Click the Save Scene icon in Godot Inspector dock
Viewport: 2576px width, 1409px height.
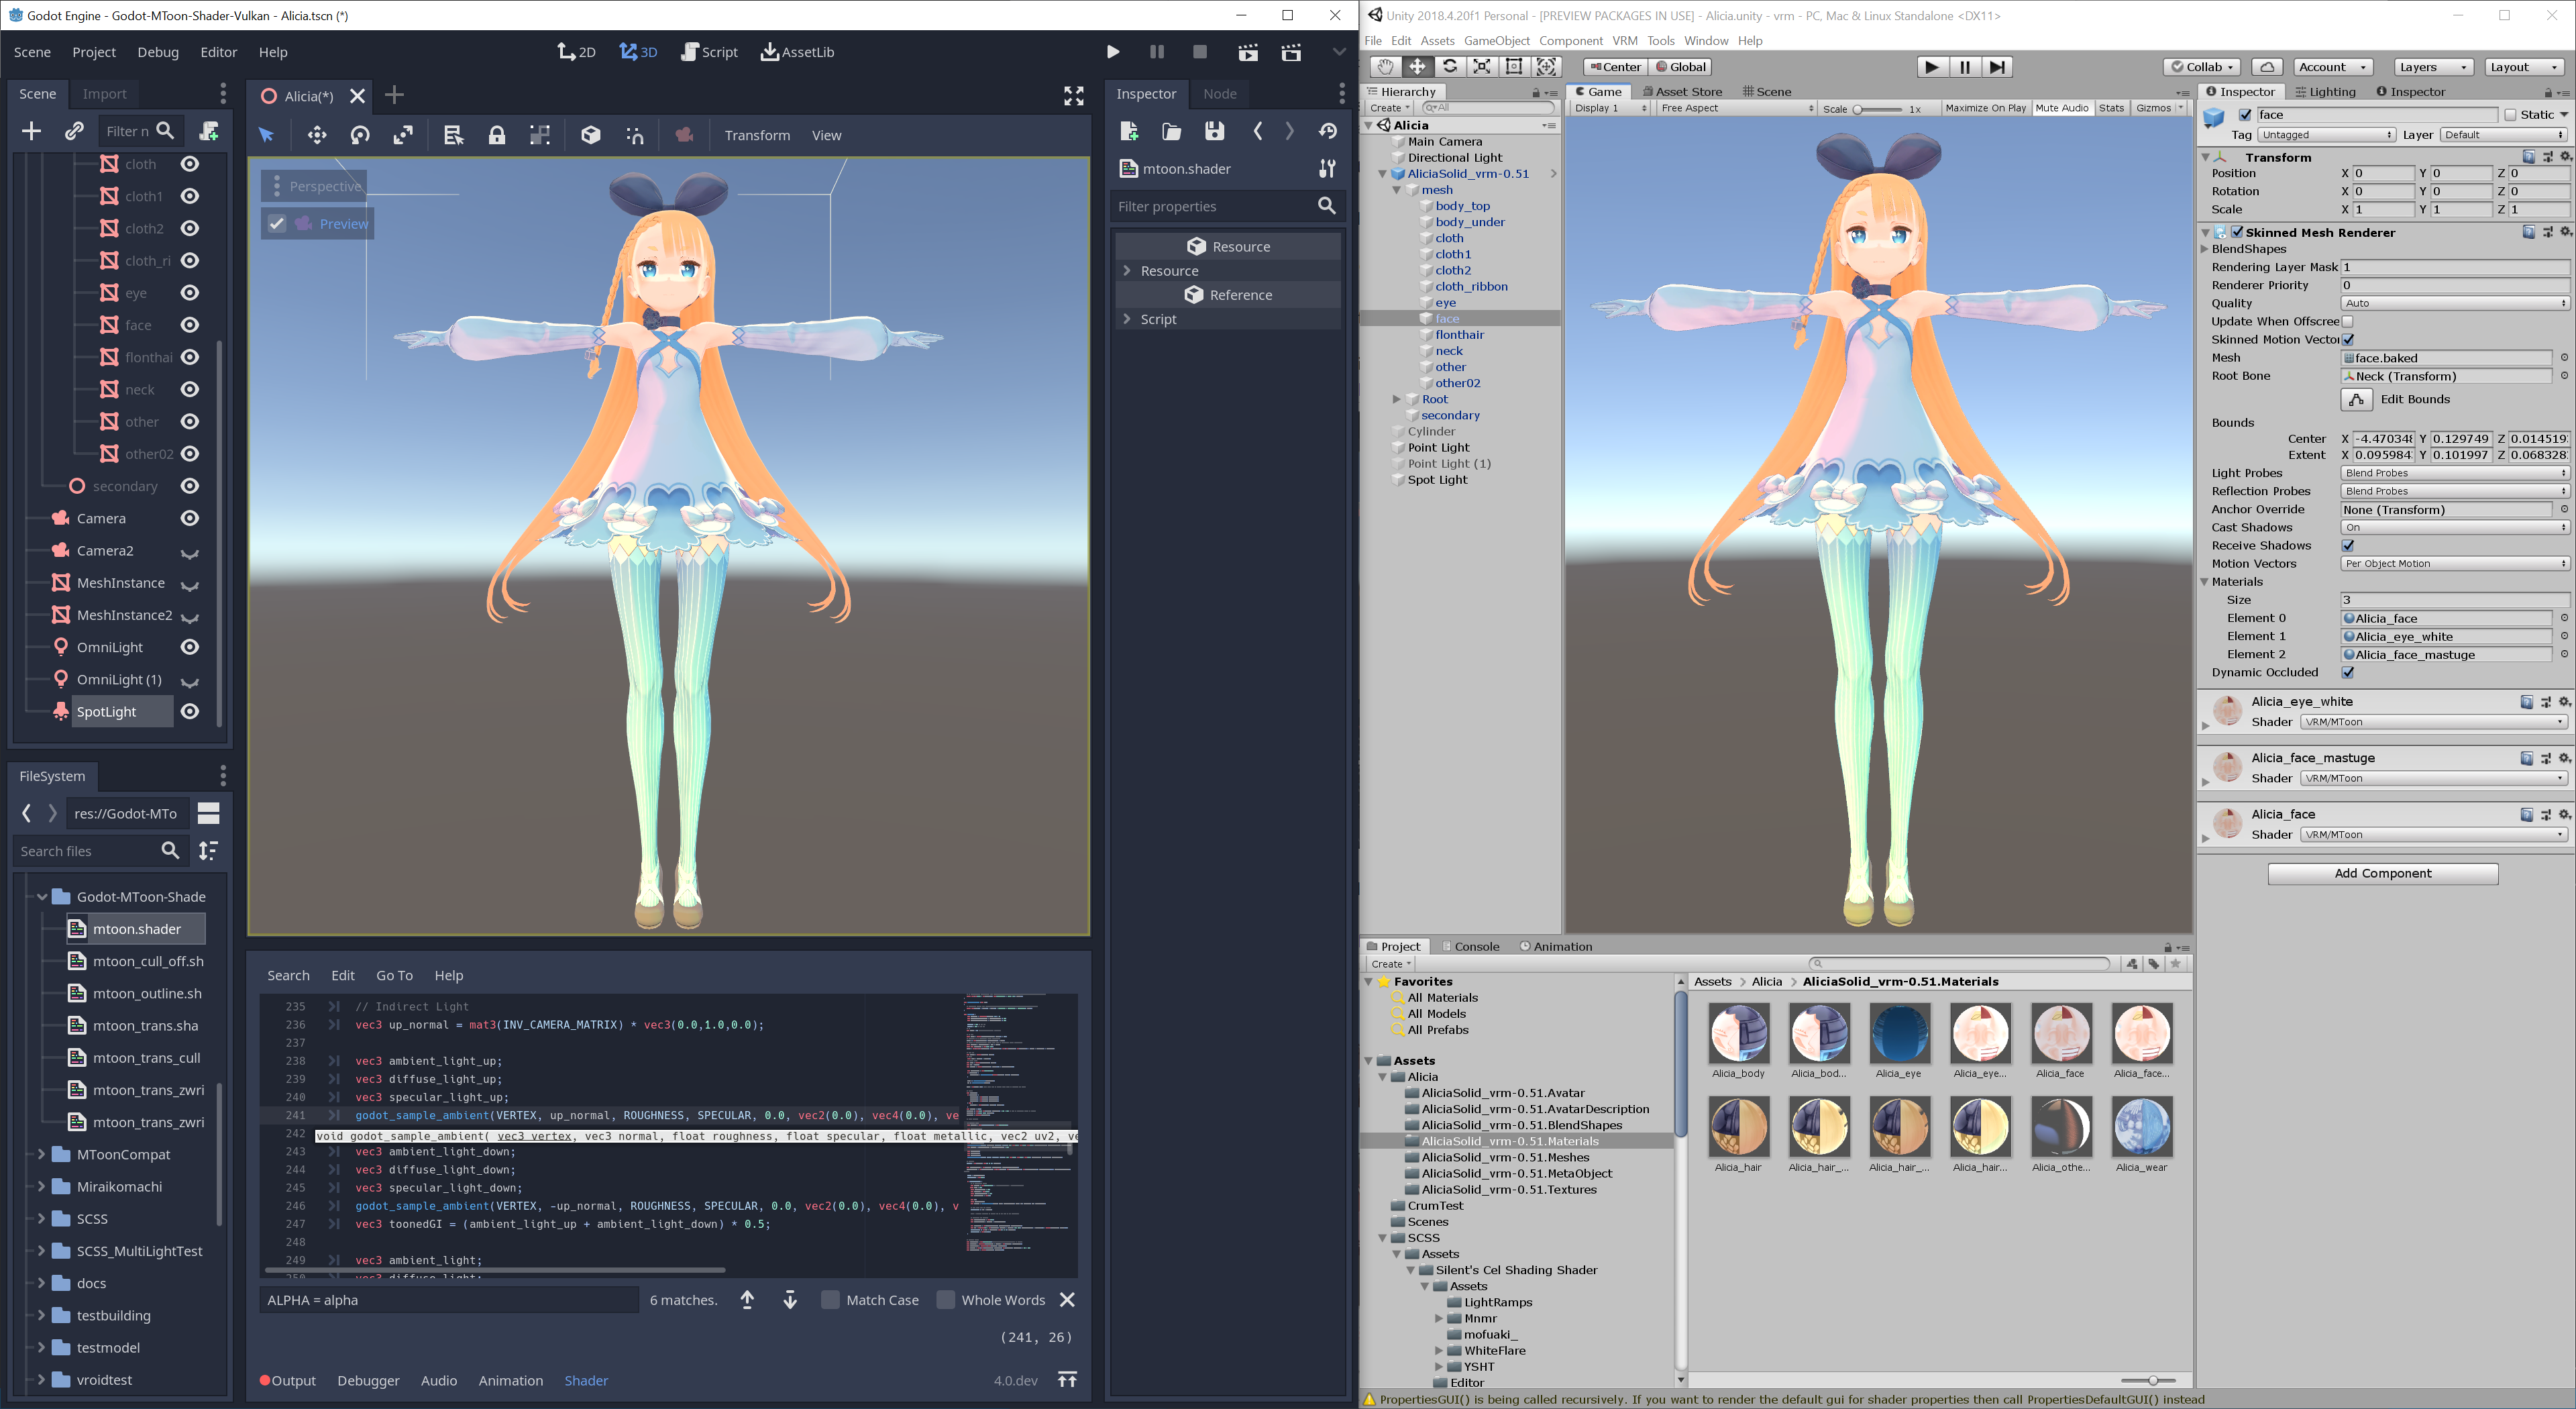(1214, 131)
